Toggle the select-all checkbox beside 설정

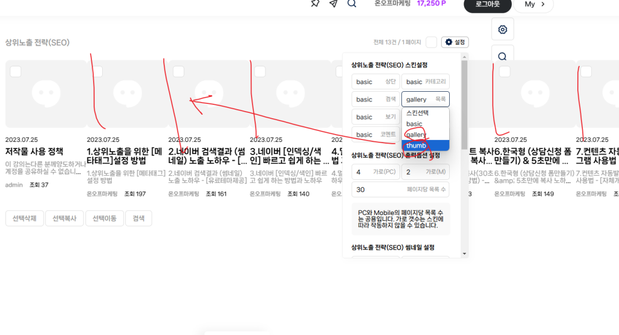tap(432, 42)
